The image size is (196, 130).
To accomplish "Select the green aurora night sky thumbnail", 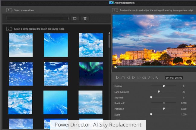I will (91, 74).
